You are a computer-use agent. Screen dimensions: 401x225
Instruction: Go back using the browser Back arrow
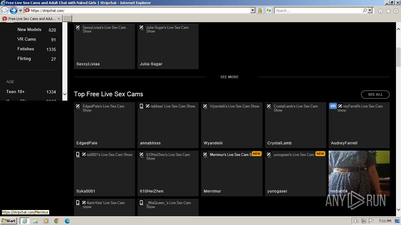coord(5,10)
